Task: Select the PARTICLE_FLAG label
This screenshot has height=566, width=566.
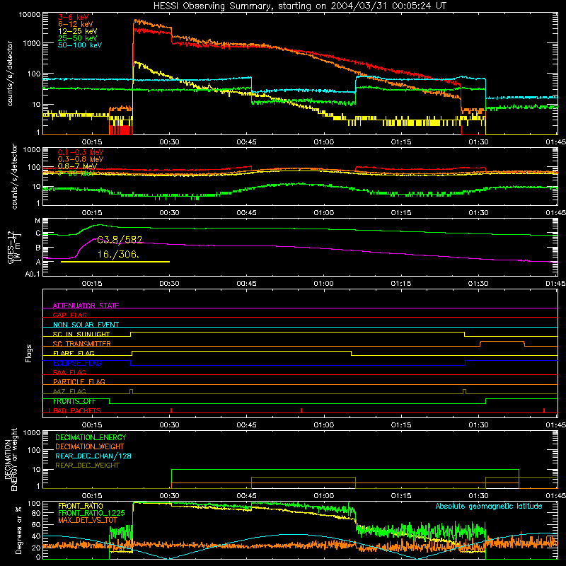Action: (x=79, y=382)
